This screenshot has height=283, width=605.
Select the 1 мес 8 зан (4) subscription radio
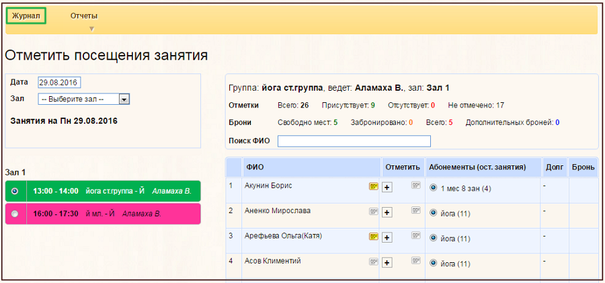[433, 188]
